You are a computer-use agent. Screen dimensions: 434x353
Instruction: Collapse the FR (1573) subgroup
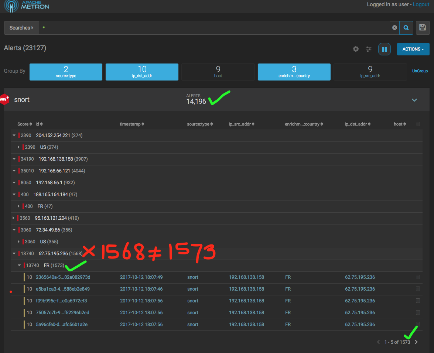[x=19, y=265]
